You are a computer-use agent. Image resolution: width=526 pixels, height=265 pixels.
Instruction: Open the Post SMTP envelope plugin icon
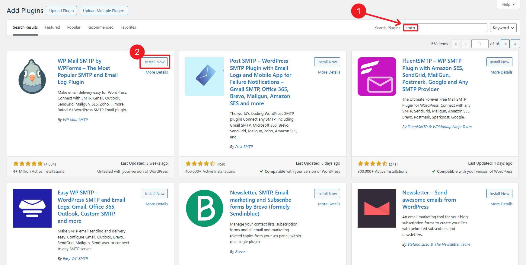(x=205, y=77)
